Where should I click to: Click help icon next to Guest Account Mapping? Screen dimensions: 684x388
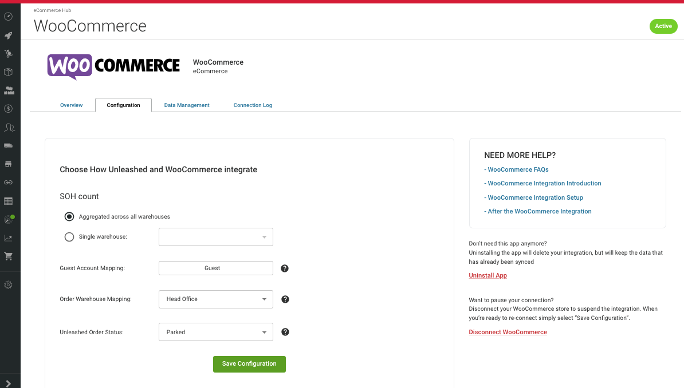click(x=284, y=268)
